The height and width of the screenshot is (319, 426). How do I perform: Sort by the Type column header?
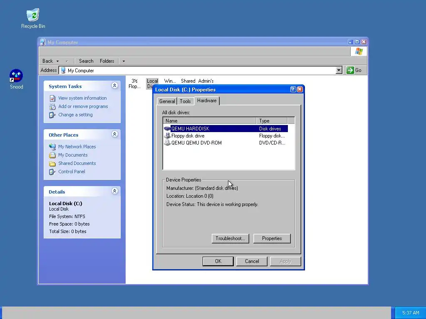pyautogui.click(x=272, y=121)
